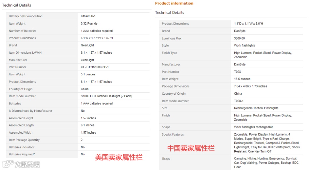
Task: Select the "Special Features" label
Action: pyautogui.click(x=173, y=134)
